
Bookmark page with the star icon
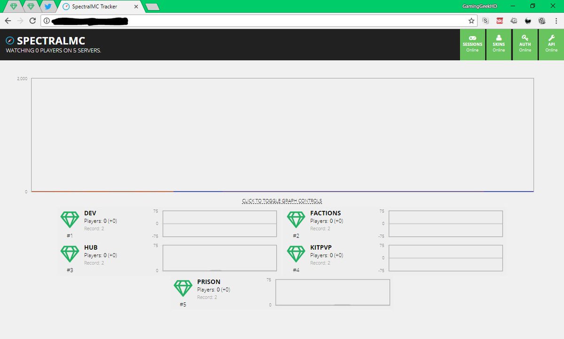[471, 21]
